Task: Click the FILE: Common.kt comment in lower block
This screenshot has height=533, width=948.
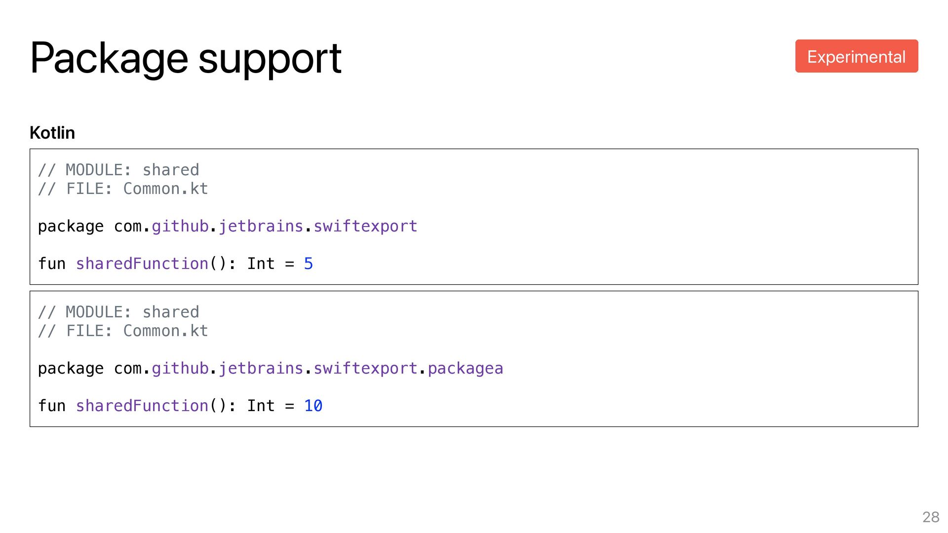Action: point(123,331)
